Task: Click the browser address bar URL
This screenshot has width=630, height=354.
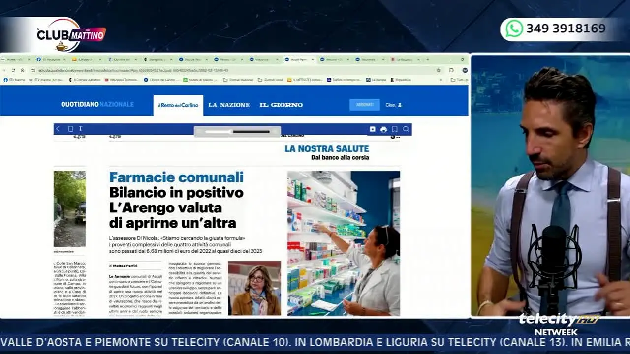Action: point(133,70)
